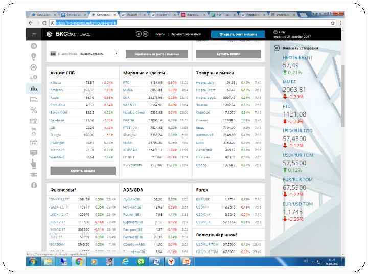The height and width of the screenshot is (276, 368).
Task: Open the percent sign sidebar icon
Action: (34, 110)
